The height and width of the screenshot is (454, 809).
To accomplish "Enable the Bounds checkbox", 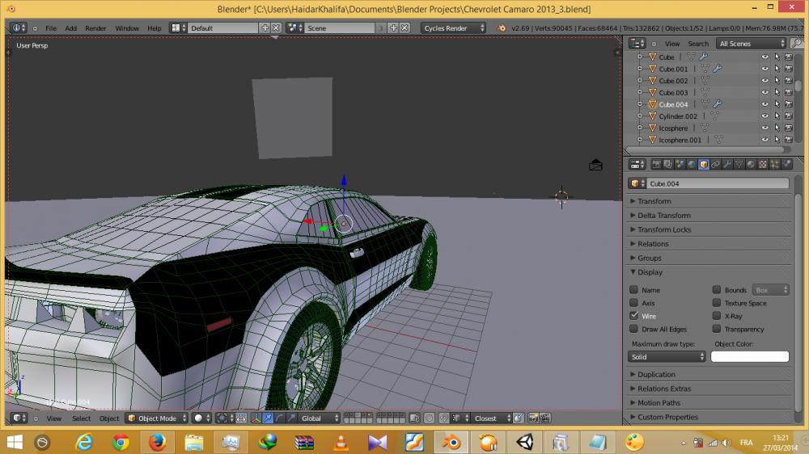I will [717, 290].
